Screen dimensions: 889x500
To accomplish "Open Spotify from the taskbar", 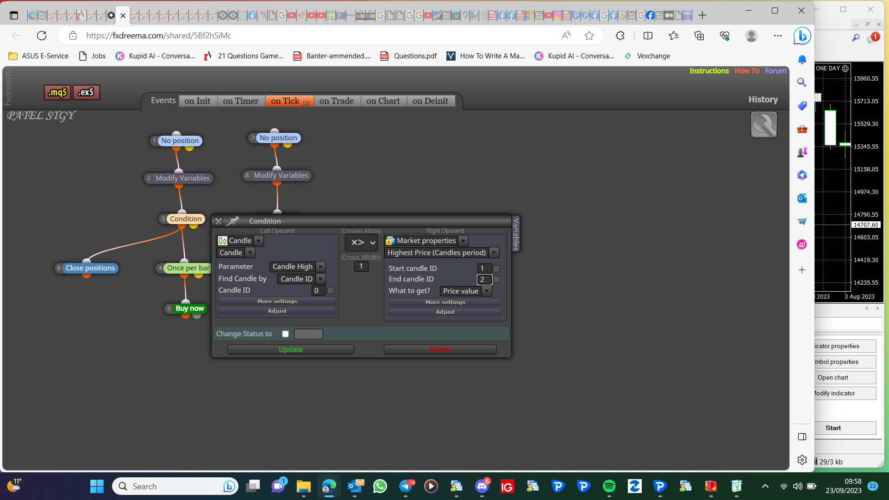I will (x=609, y=486).
